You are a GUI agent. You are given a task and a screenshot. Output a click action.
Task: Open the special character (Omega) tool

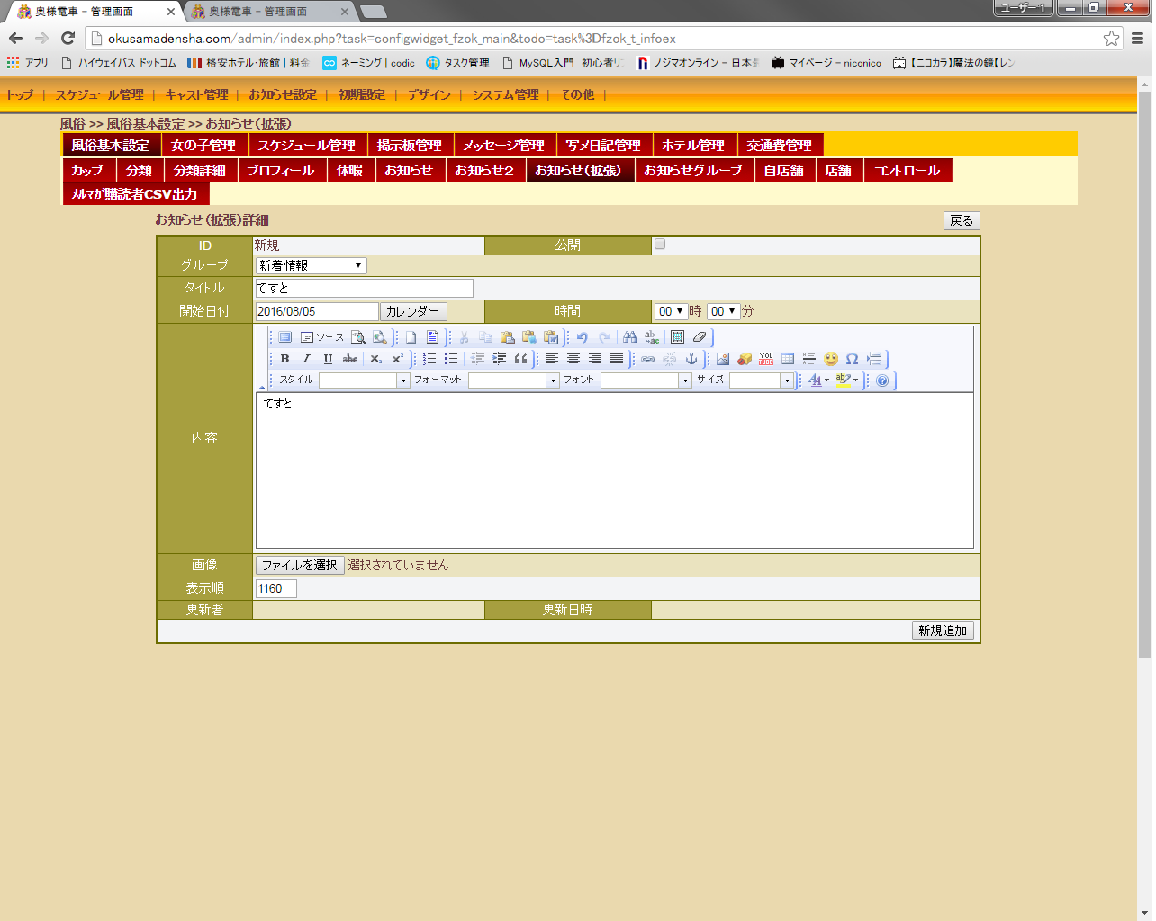point(852,359)
